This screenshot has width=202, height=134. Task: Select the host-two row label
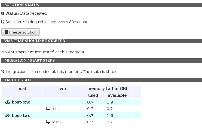(21, 115)
